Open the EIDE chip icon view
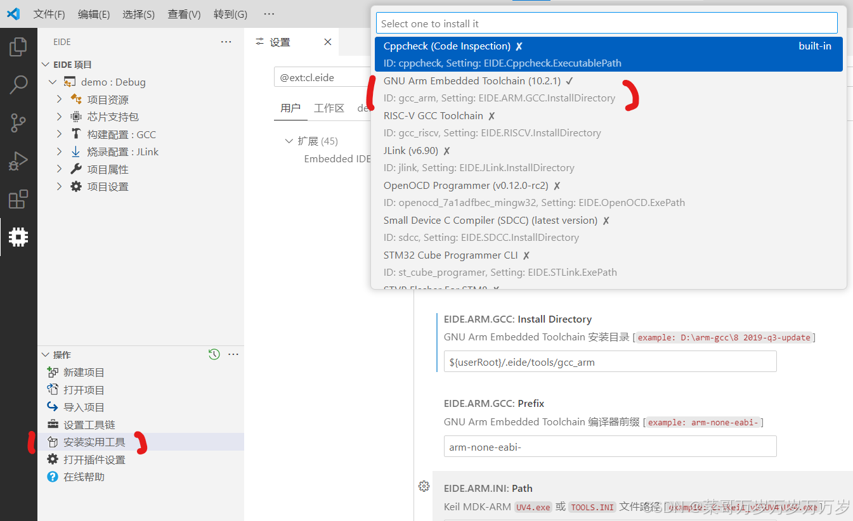 [x=18, y=237]
